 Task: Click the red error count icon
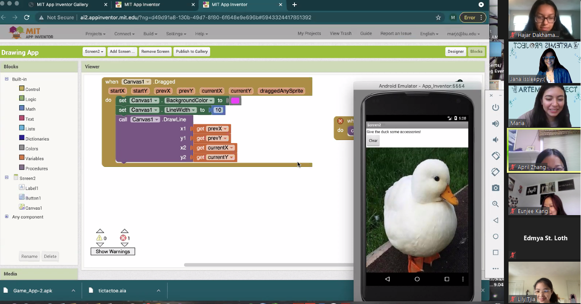pyautogui.click(x=123, y=238)
